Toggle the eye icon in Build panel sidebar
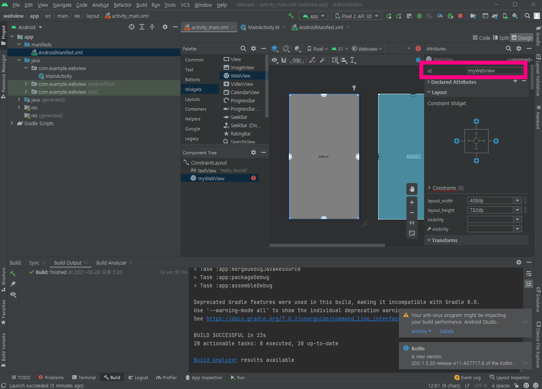This screenshot has width=542, height=389. pos(13,295)
